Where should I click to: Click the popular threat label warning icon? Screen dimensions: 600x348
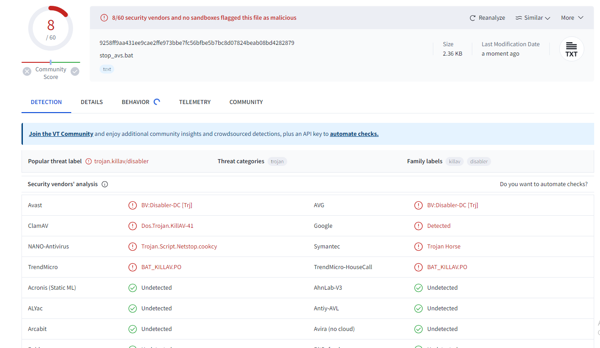point(89,161)
